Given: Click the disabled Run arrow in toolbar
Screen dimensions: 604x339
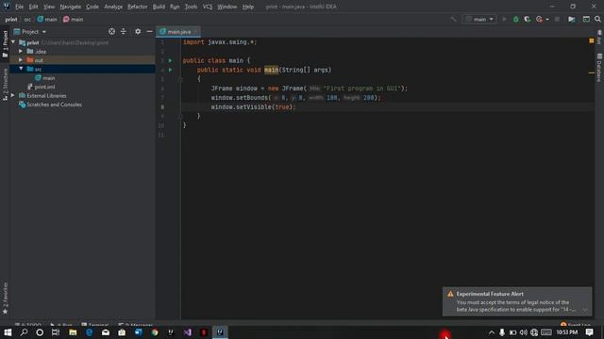Looking at the screenshot, I should pos(504,19).
